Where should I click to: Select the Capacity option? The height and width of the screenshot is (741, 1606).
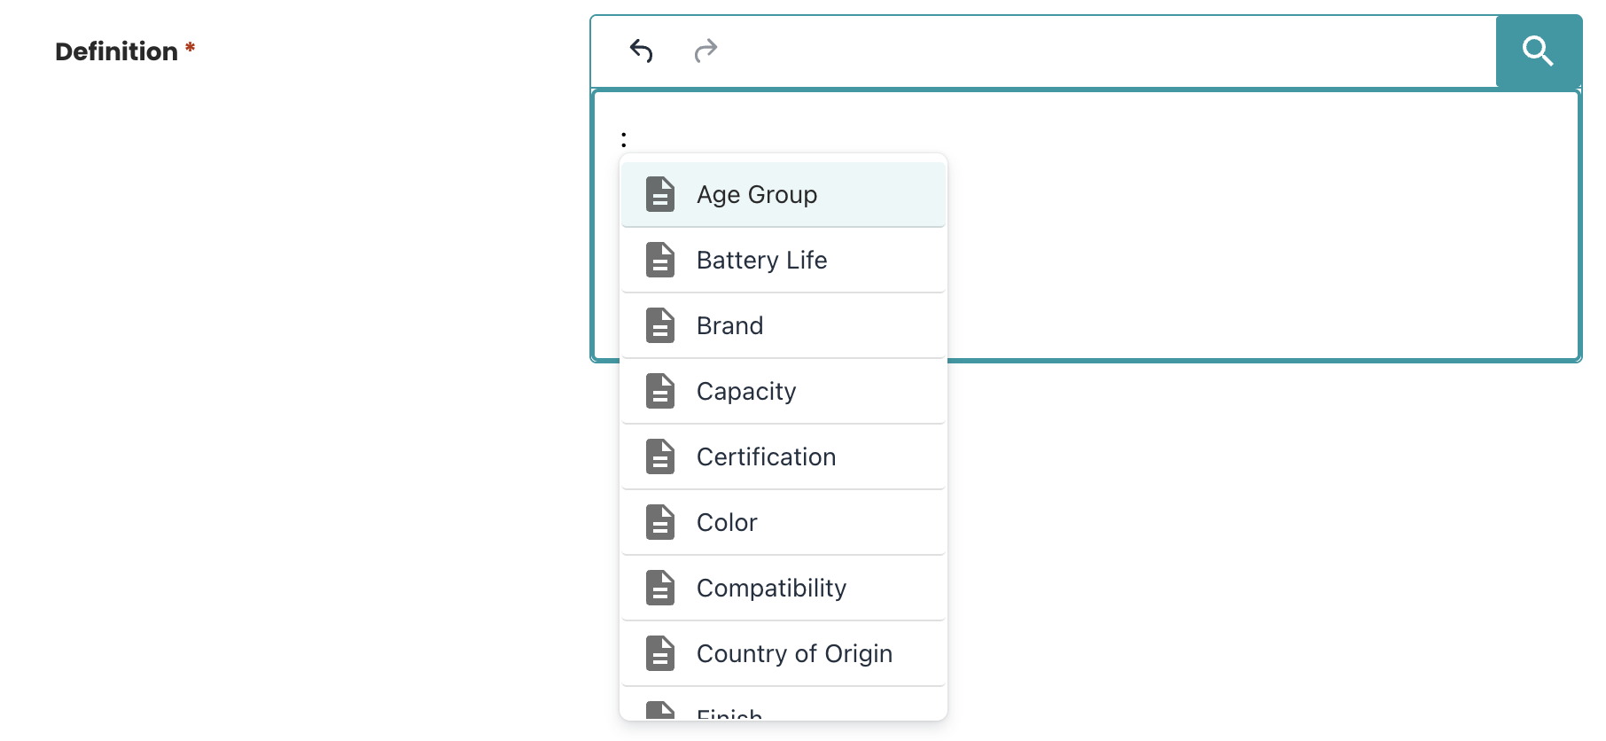pos(746,392)
